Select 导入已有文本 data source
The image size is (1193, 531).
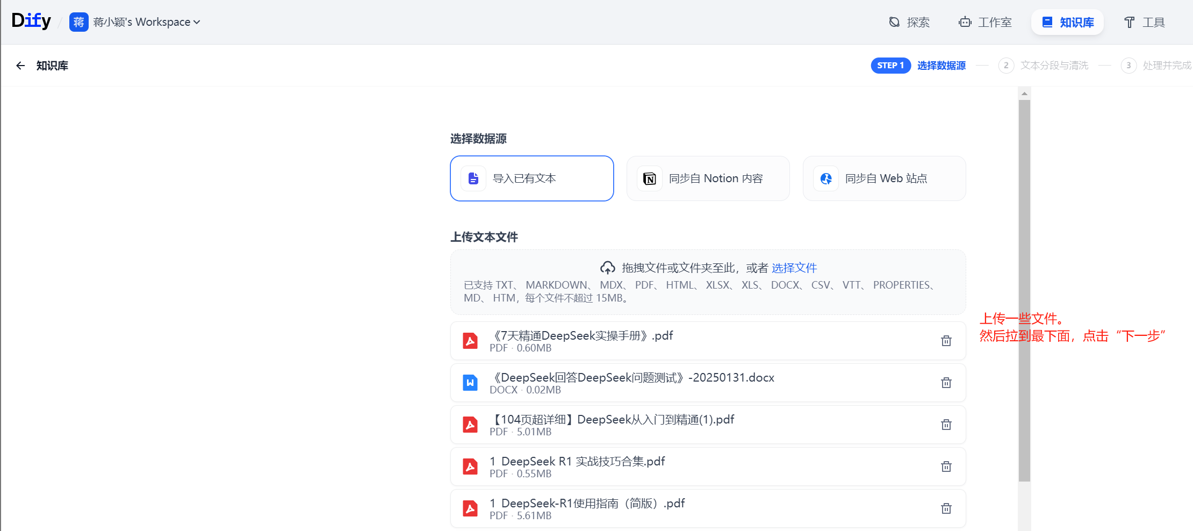click(x=532, y=178)
